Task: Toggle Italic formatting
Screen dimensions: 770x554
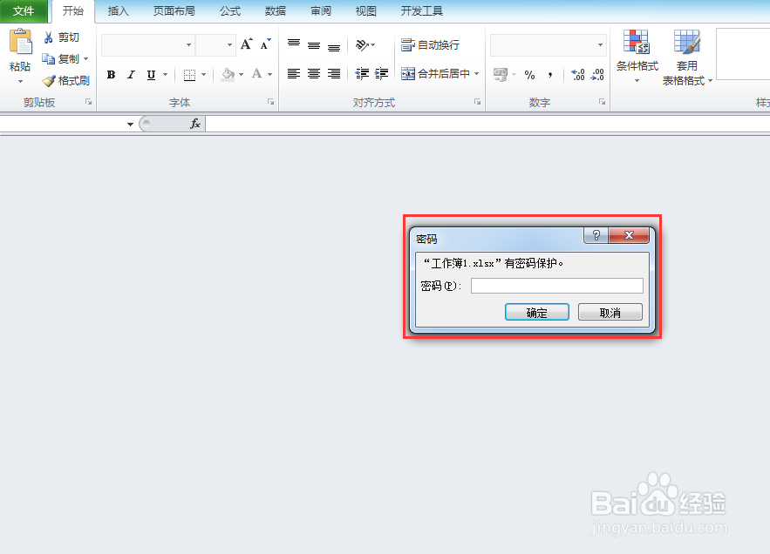Action: click(130, 74)
